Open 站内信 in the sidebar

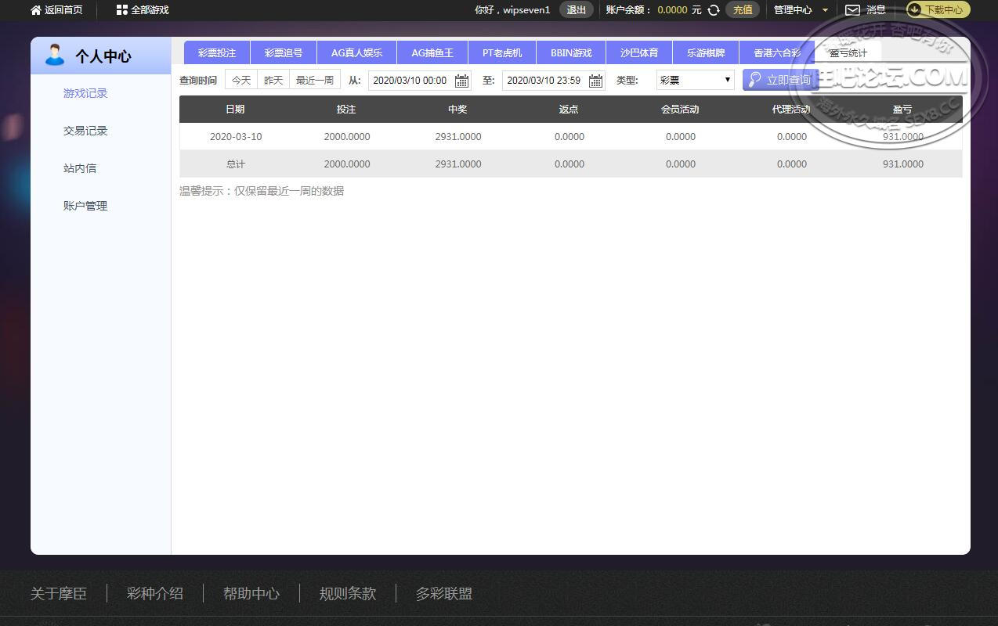[x=80, y=168]
